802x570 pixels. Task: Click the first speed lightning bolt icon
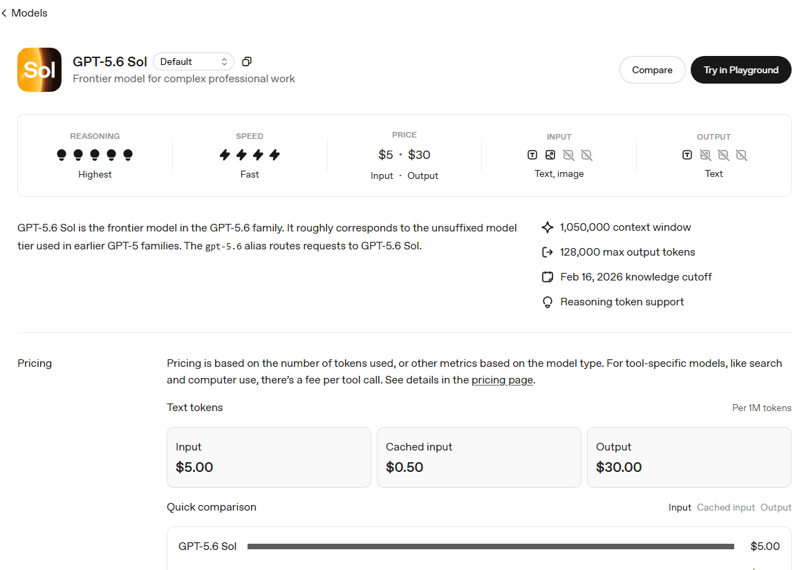225,155
